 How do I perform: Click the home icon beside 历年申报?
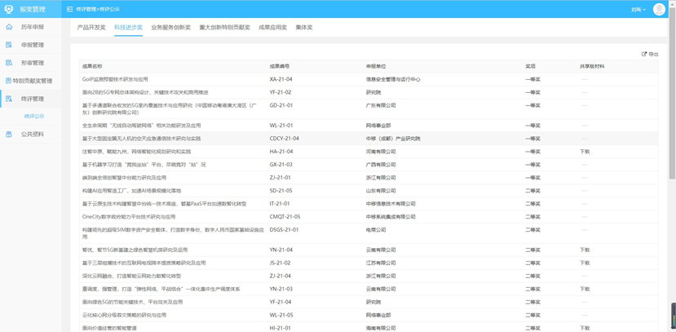pyautogui.click(x=9, y=27)
